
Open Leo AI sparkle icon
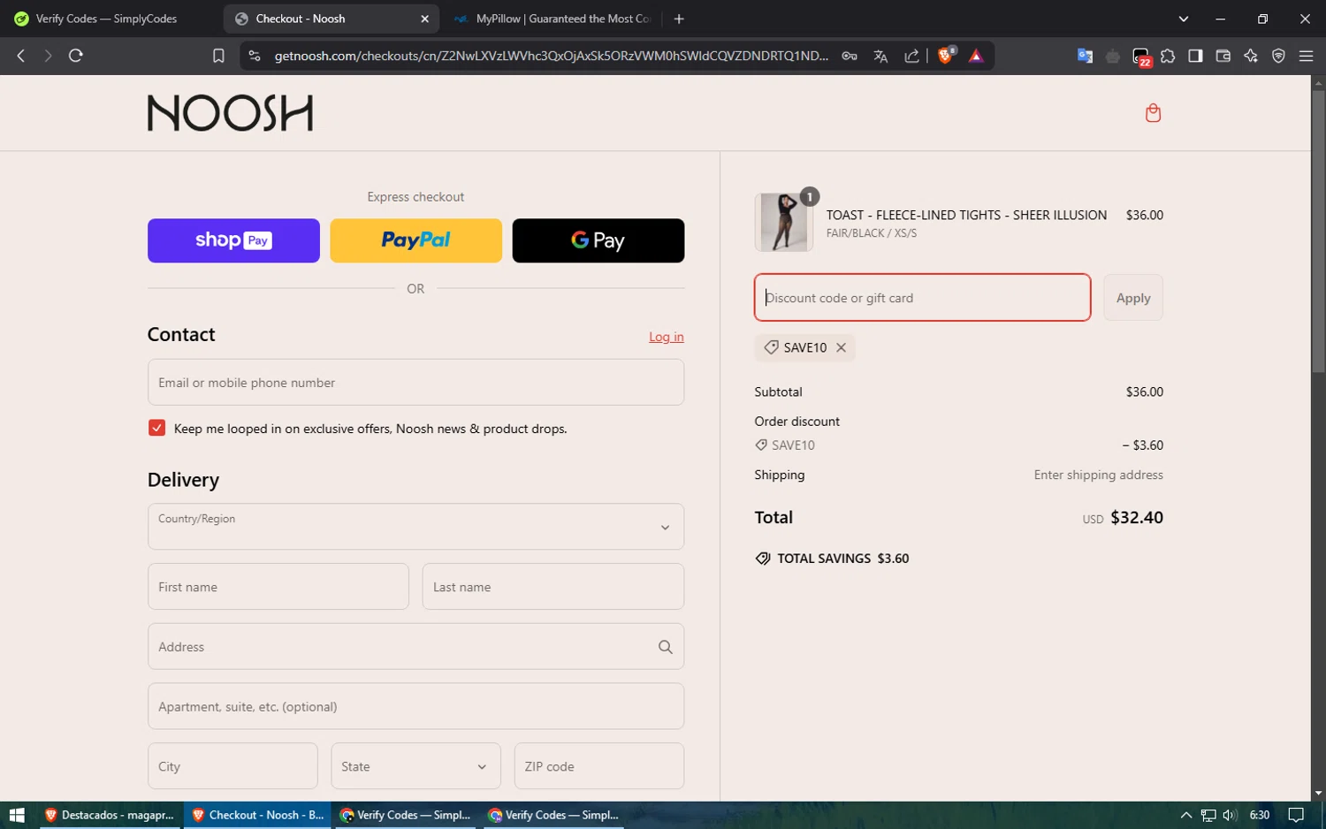pyautogui.click(x=1251, y=56)
